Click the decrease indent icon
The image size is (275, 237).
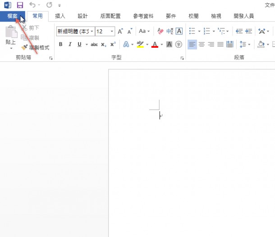click(239, 31)
